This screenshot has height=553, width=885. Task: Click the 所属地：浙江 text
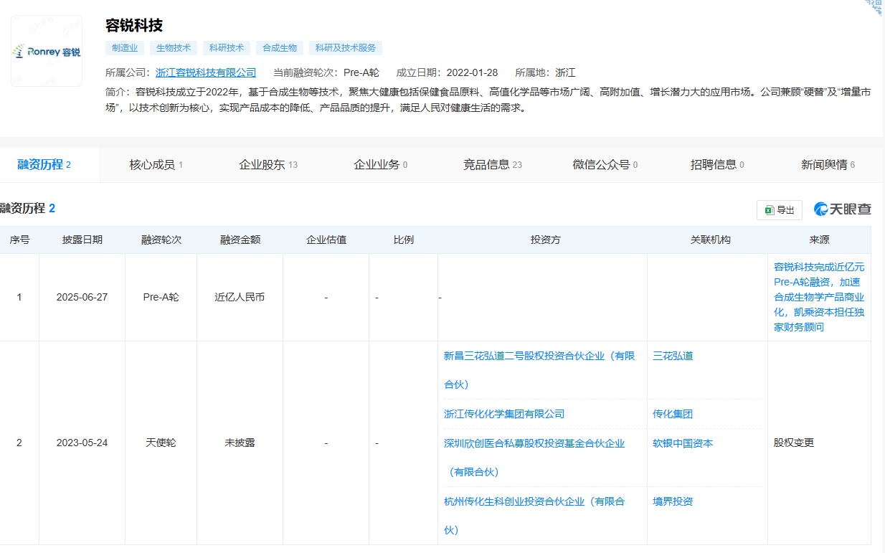coord(545,72)
